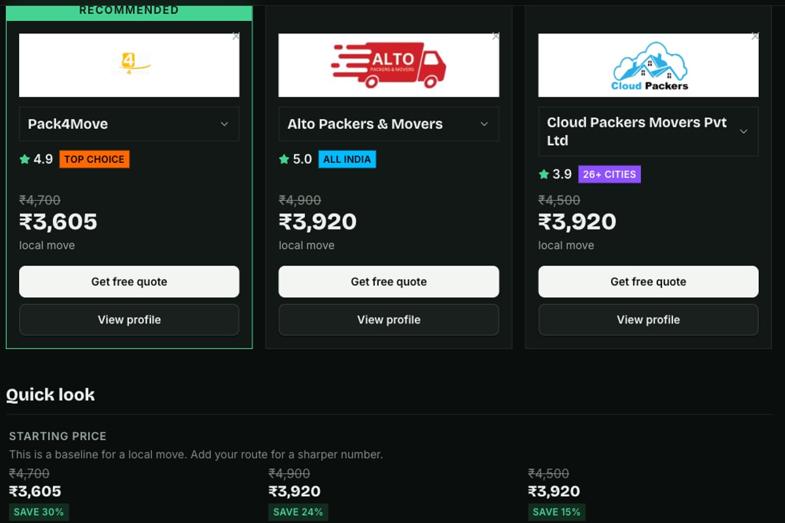Click the struck-through ₹4,700 on Pack4Move card

click(40, 200)
